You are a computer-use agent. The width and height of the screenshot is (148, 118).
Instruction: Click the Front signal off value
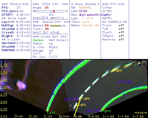tap(121, 25)
